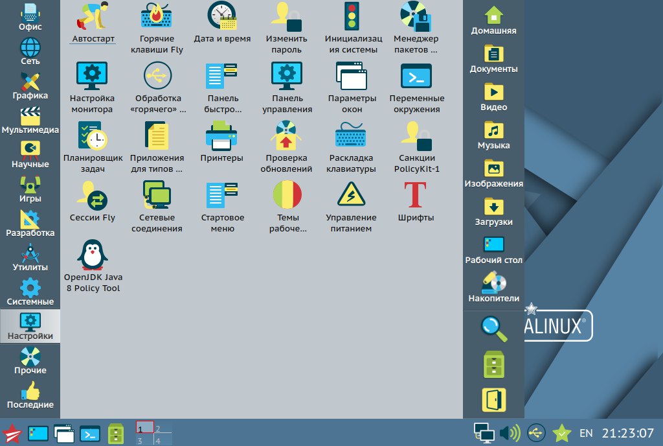663x446 pixels.
Task: Click the USB devices tray icon
Action: click(536, 433)
